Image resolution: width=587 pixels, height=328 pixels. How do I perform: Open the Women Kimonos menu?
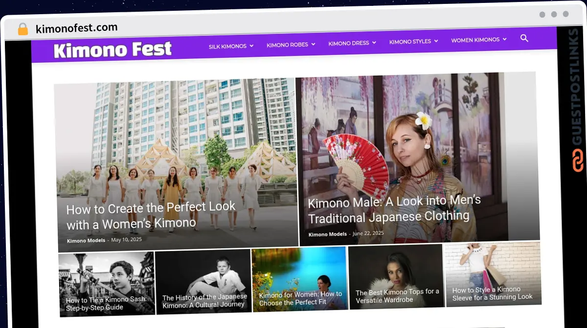478,40
